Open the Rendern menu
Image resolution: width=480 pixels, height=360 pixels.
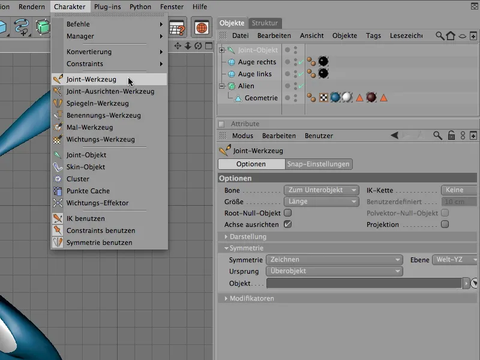tap(32, 7)
